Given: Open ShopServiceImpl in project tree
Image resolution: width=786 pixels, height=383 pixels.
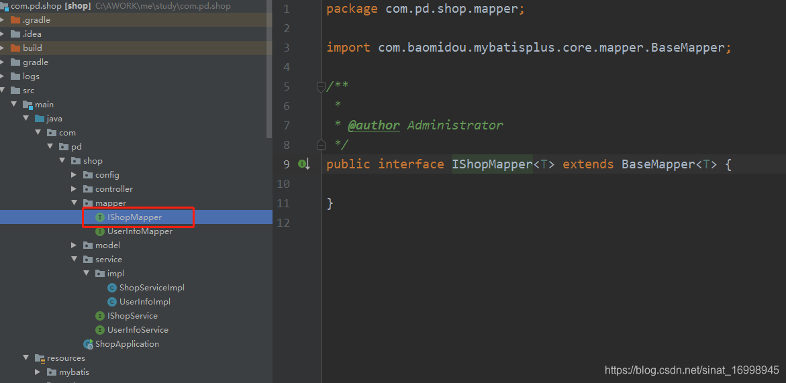Looking at the screenshot, I should (x=152, y=287).
